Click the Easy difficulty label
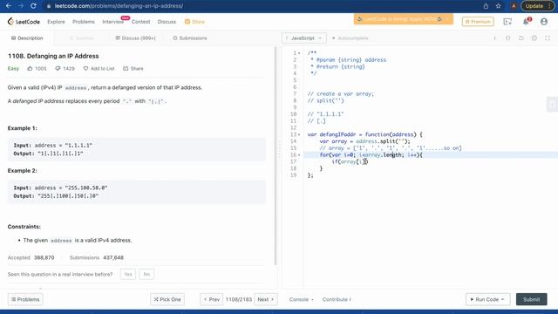 point(13,68)
